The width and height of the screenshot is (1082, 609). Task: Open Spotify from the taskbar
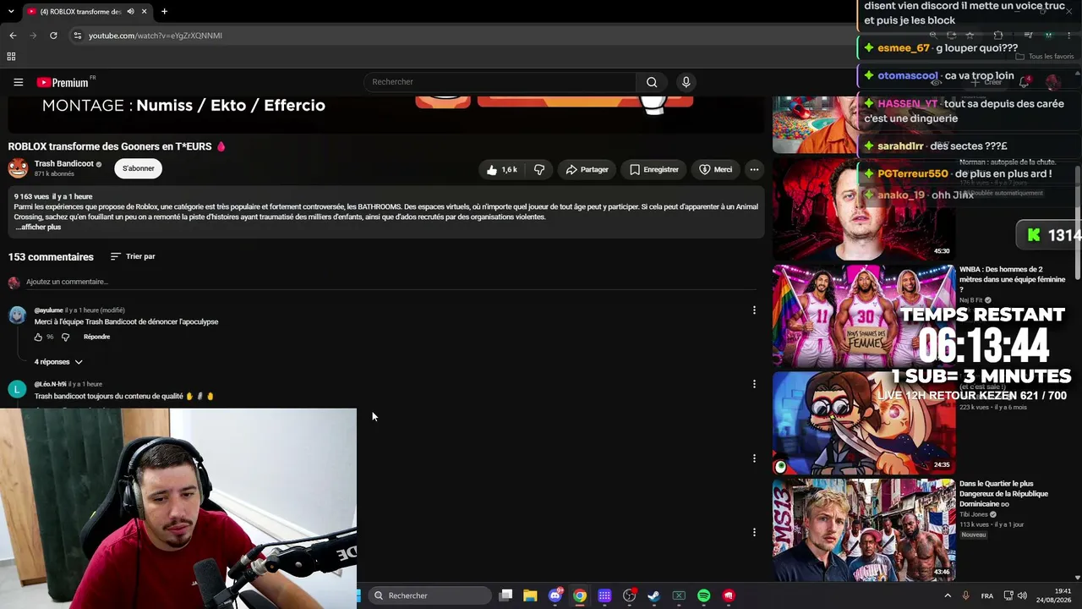[703, 595]
